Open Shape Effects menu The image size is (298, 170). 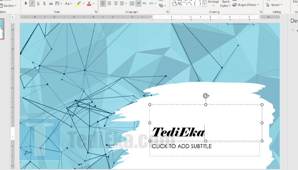pos(246,5)
